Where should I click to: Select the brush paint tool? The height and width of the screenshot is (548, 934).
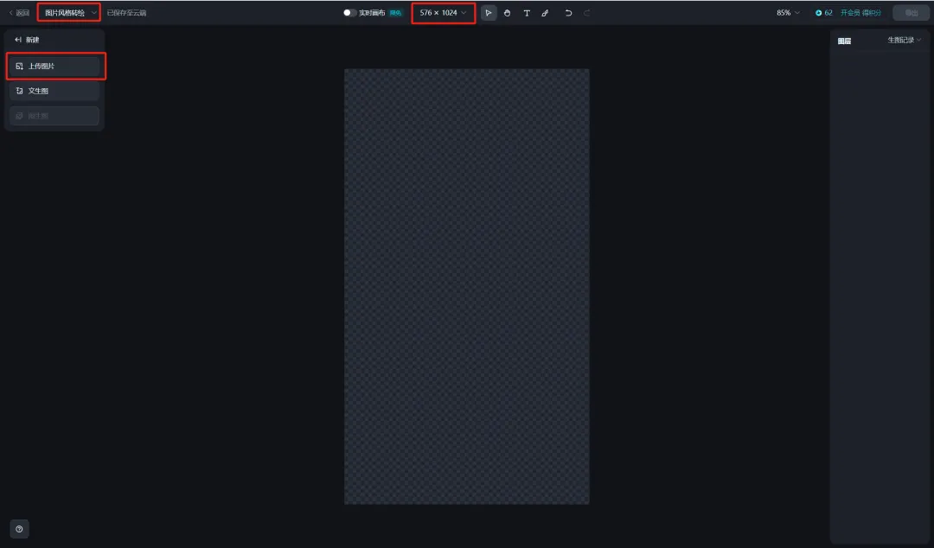(x=545, y=12)
